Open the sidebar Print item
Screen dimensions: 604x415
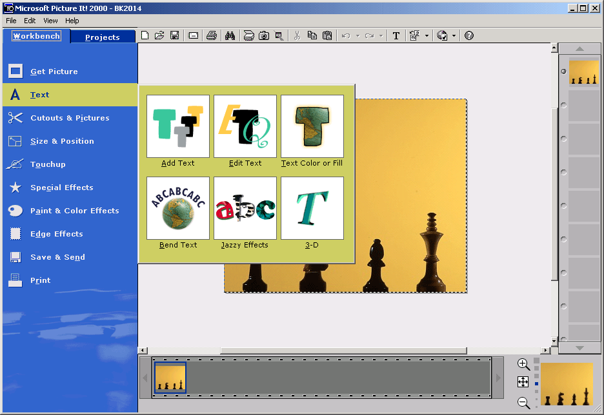pyautogui.click(x=70, y=280)
